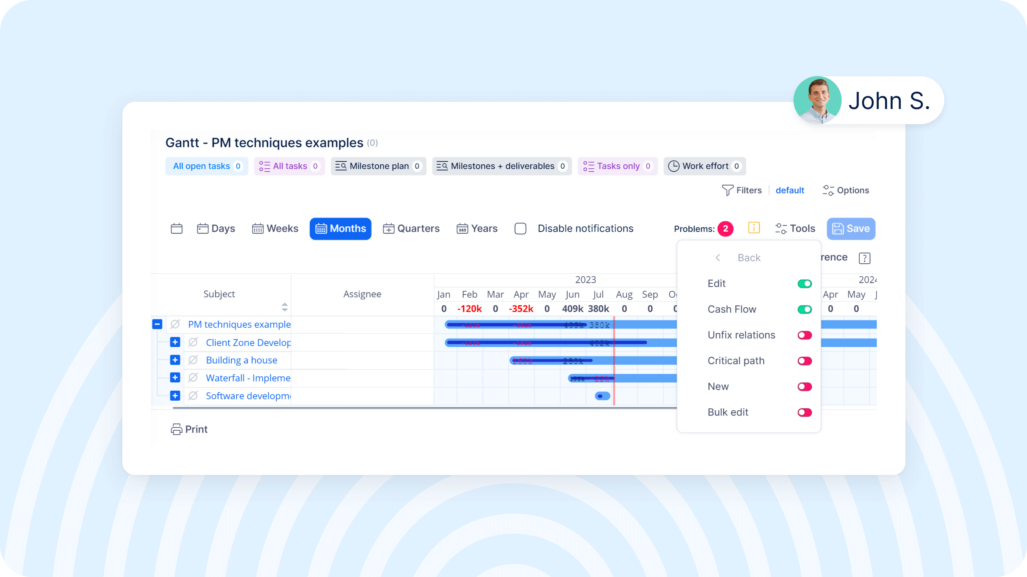Click the Print icon
The image size is (1027, 577).
point(177,429)
